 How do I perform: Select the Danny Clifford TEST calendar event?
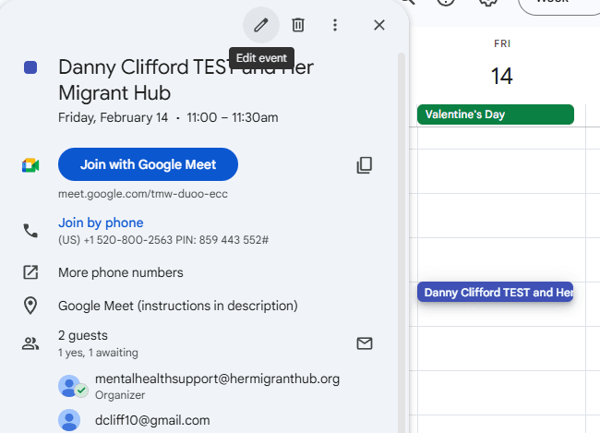[495, 293]
